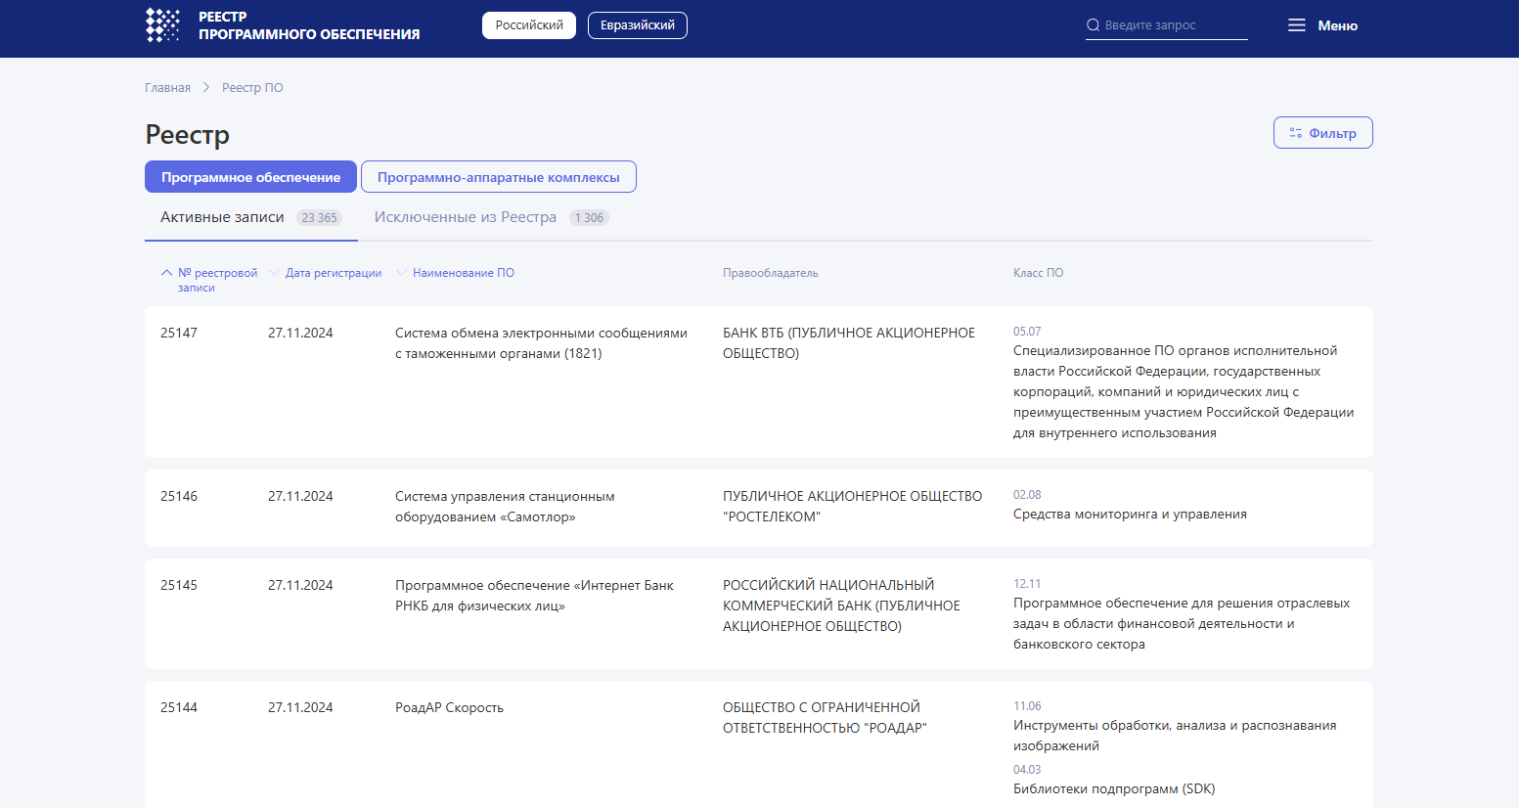Switch to Программно-аппаратные комплексы
The height and width of the screenshot is (808, 1519).
[498, 177]
